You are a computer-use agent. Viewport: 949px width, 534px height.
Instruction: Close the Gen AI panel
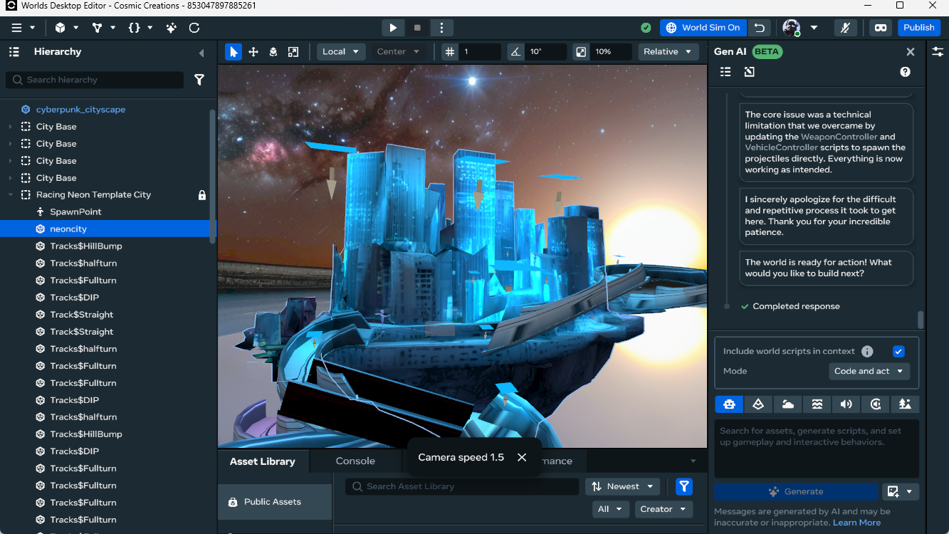point(910,52)
